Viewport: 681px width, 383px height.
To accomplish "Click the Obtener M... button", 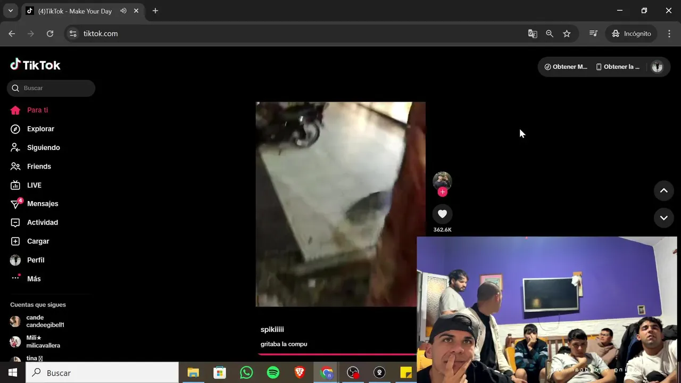I will pos(566,67).
